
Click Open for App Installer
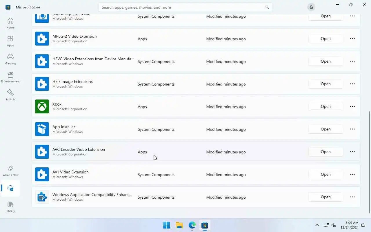(x=326, y=129)
